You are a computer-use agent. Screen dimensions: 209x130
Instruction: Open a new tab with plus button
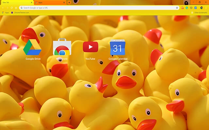point(69,3)
